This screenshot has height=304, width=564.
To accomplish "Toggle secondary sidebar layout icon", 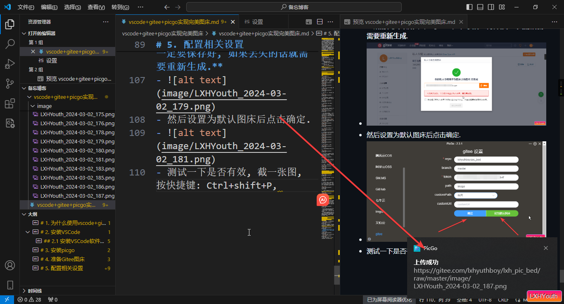I will click(x=491, y=7).
